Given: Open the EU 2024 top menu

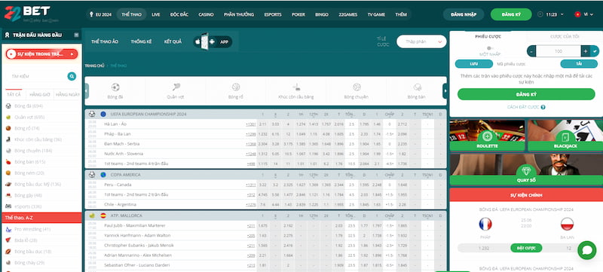Looking at the screenshot, I should click(x=101, y=14).
